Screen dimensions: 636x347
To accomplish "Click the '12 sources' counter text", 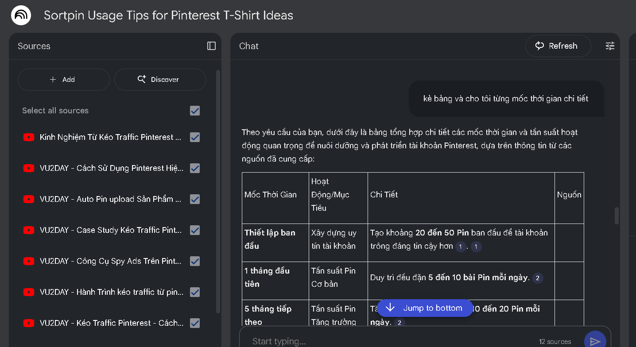I will (x=555, y=342).
